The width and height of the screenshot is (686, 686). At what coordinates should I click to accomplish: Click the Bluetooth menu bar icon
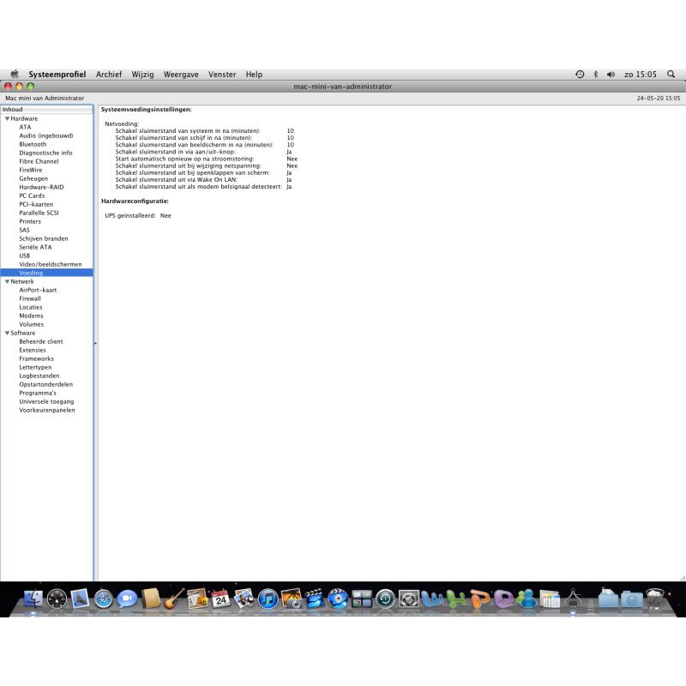[595, 75]
